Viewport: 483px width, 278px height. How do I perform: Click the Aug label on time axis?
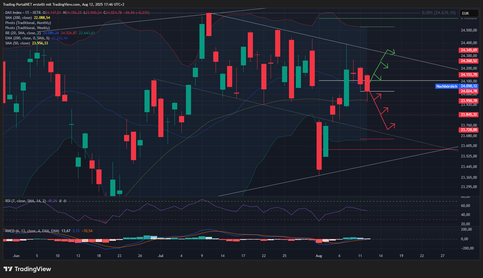pos(319,256)
